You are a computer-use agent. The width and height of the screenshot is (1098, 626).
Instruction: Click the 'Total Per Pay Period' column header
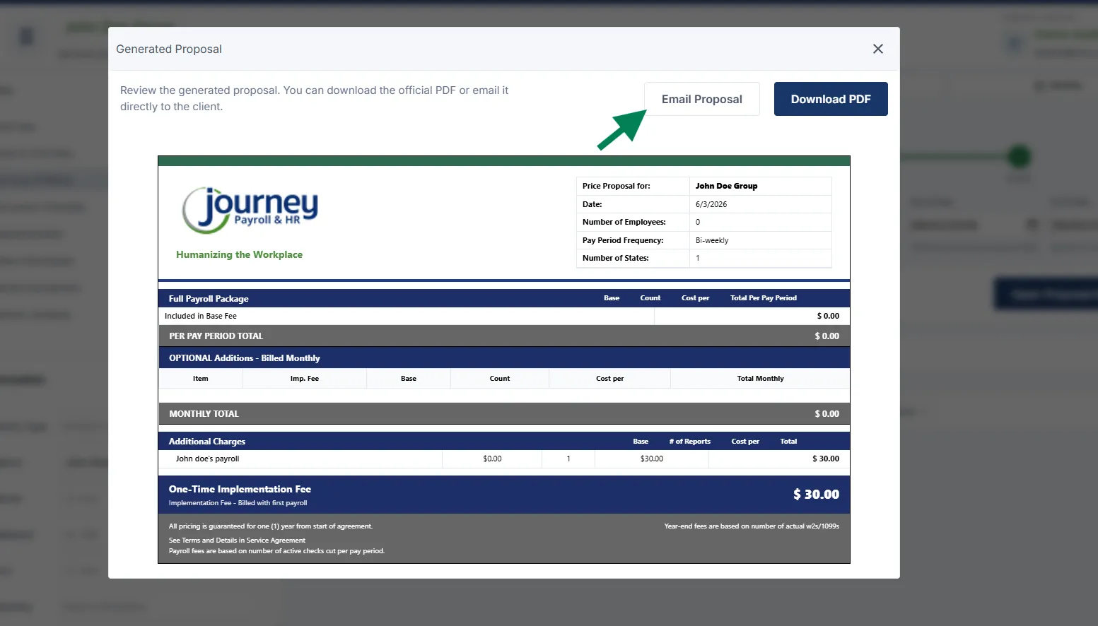coord(764,298)
